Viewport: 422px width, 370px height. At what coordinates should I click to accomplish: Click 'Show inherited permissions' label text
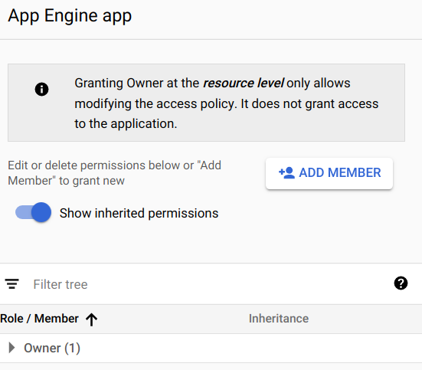pos(139,213)
